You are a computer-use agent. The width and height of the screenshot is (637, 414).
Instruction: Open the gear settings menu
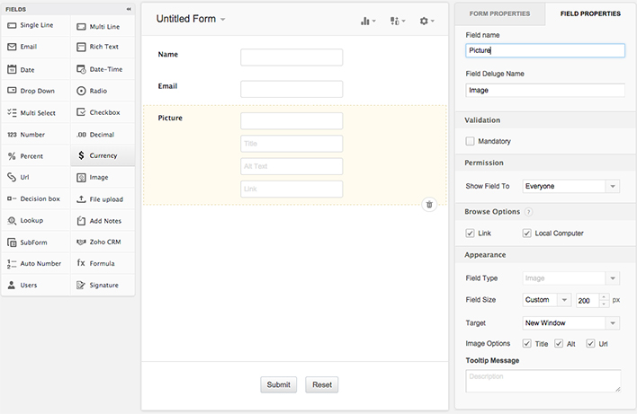click(426, 20)
